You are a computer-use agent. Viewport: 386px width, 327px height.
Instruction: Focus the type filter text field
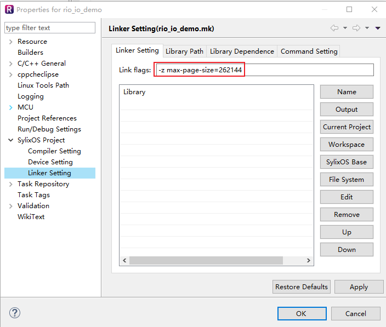50,27
